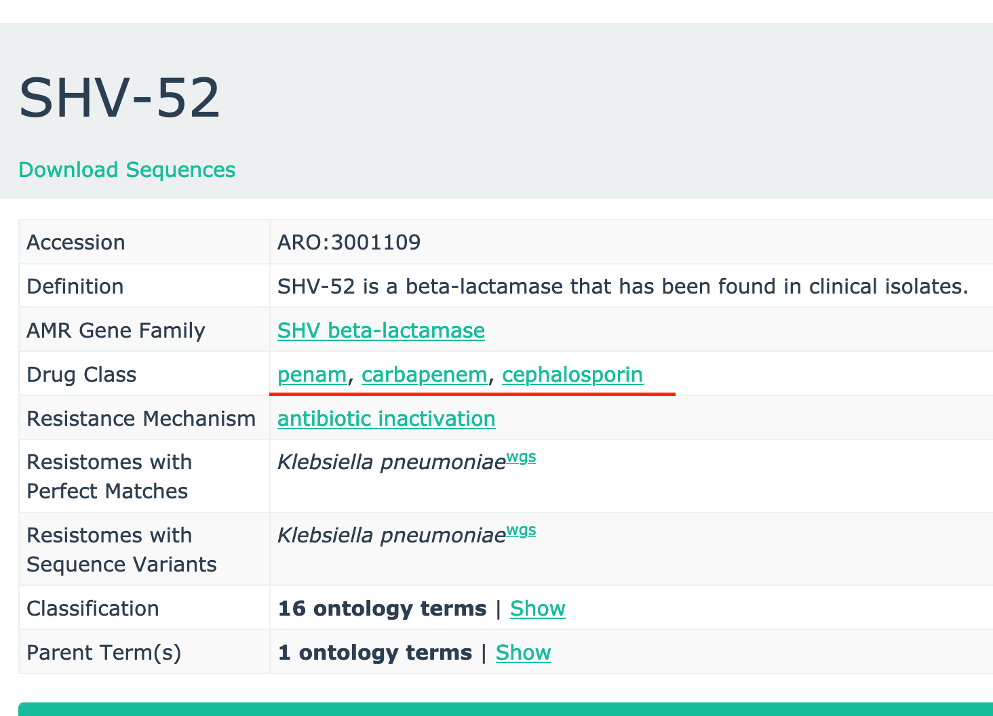Click the Drug Class row label
The height and width of the screenshot is (716, 993).
point(81,374)
